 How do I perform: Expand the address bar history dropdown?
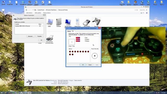pos(135,10)
